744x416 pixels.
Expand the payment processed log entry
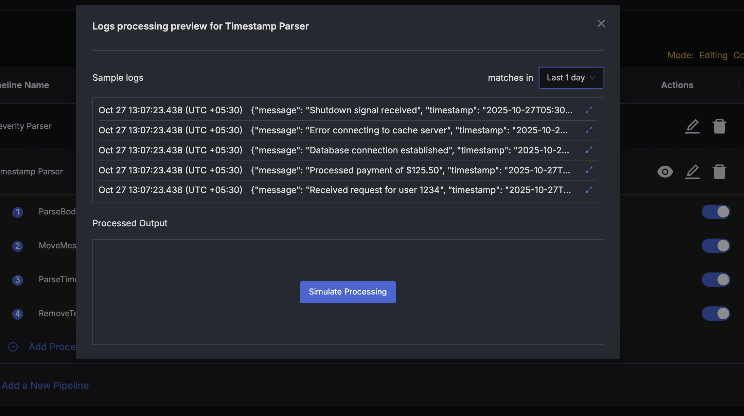(589, 170)
